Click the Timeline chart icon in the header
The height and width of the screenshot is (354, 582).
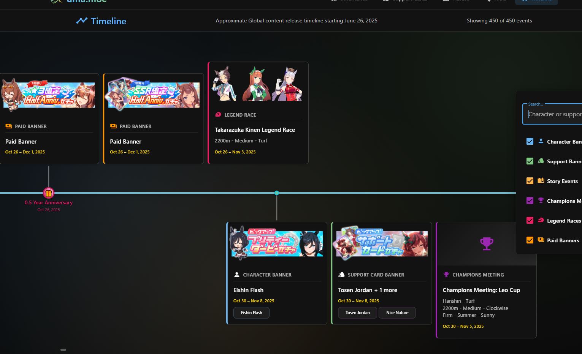82,21
